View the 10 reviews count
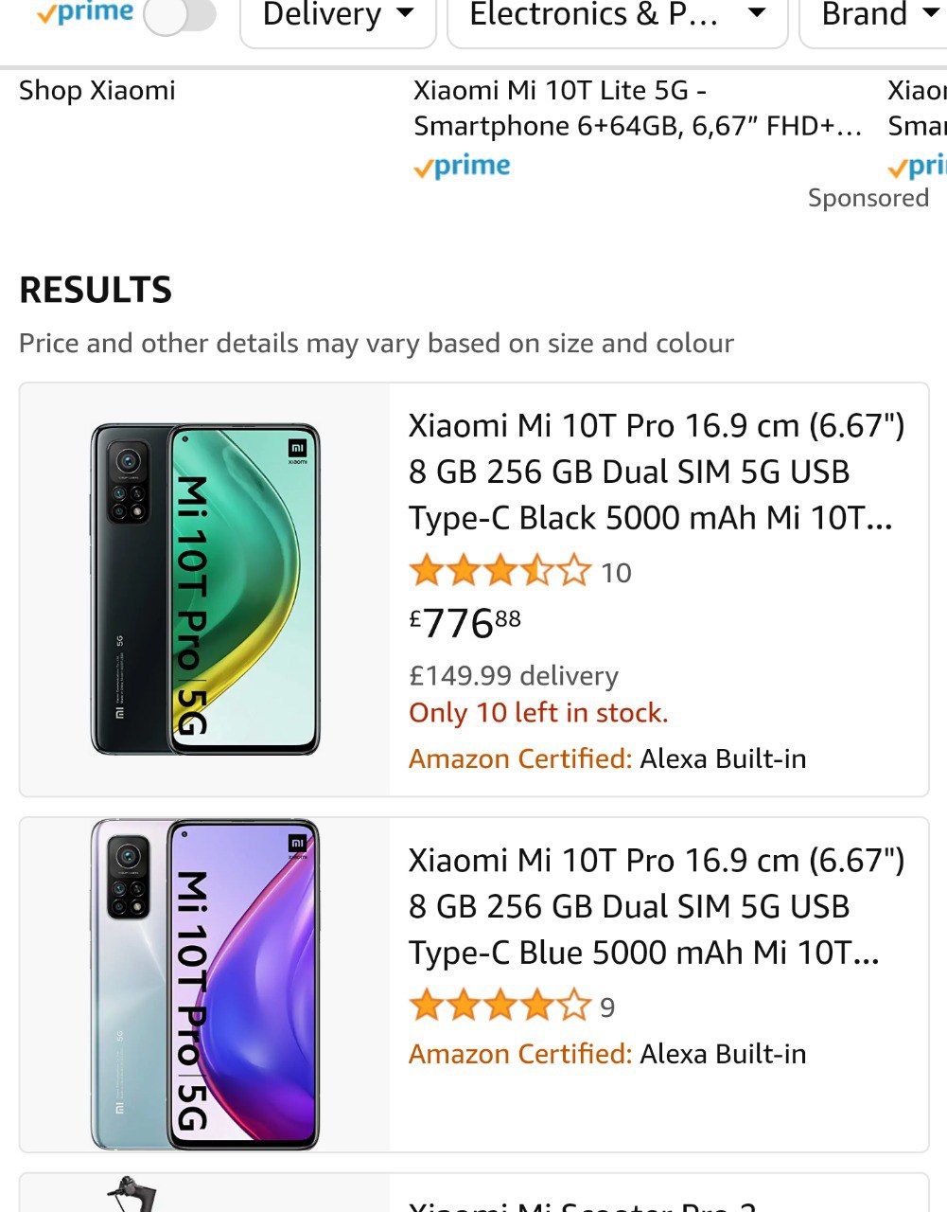947x1212 pixels. 616,573
